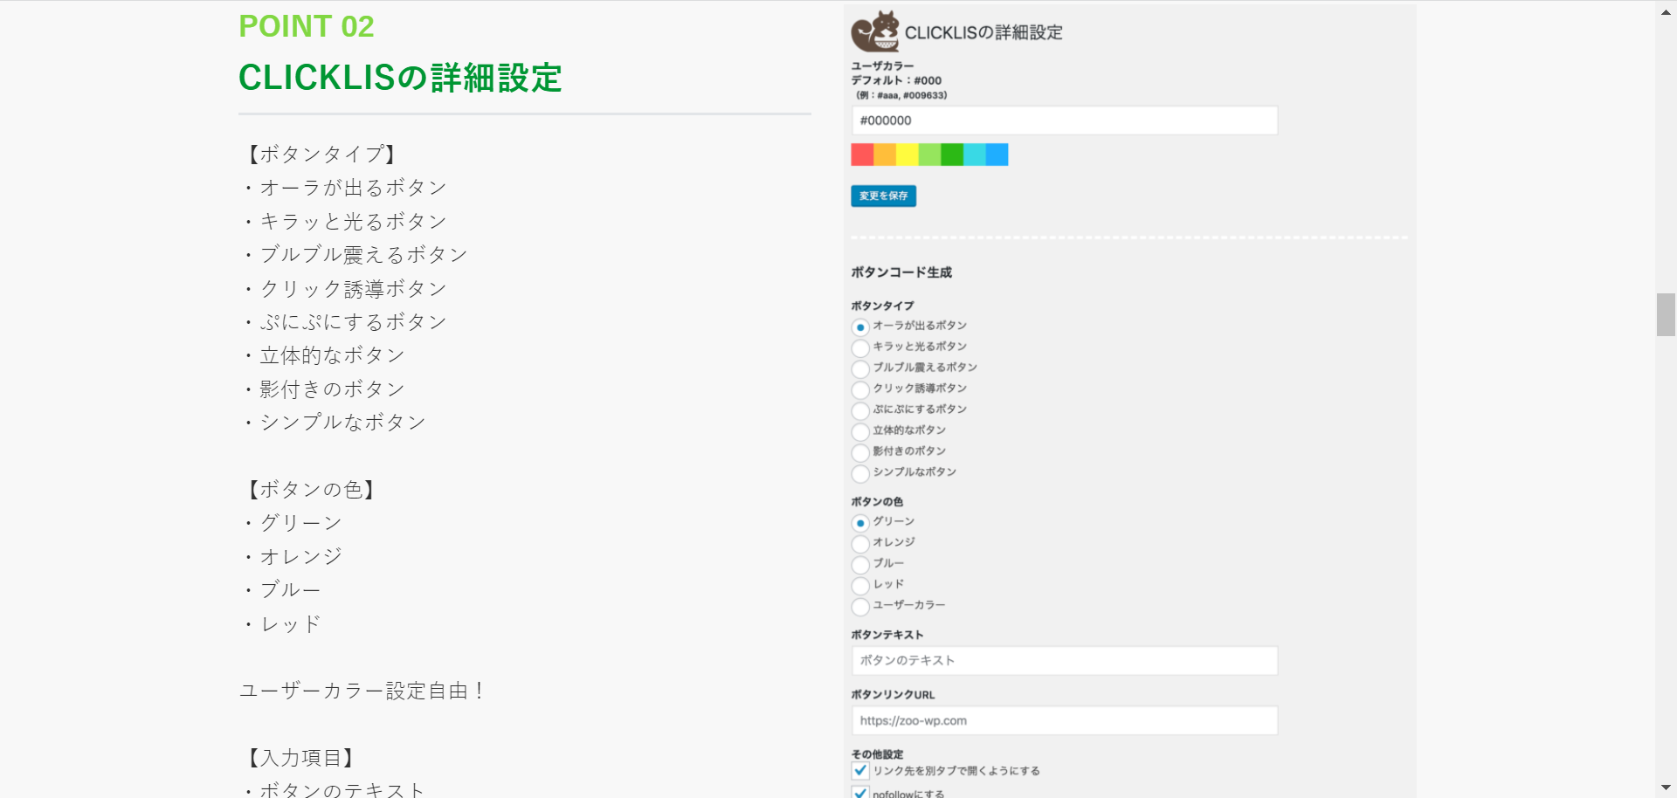Click the 変更を保存 save button
This screenshot has width=1677, height=798.
884,196
